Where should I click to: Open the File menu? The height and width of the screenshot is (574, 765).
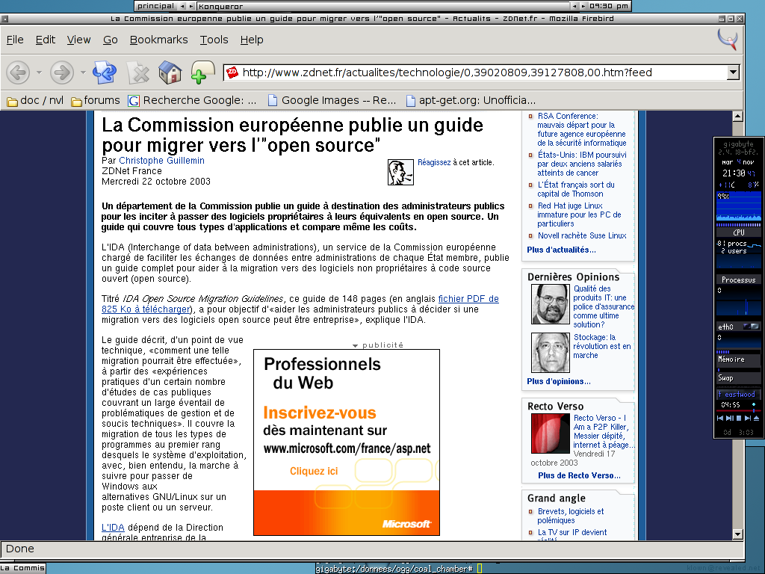click(x=15, y=40)
